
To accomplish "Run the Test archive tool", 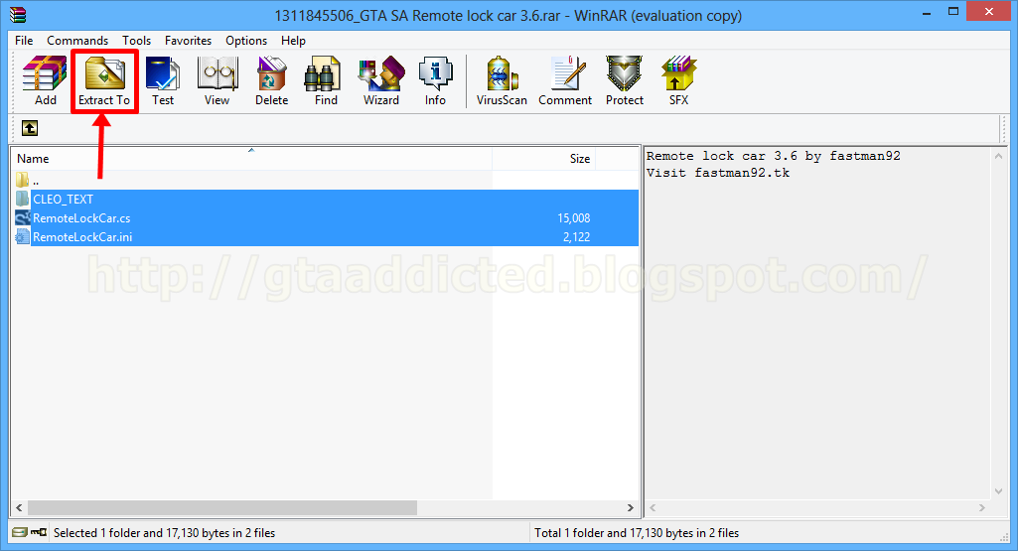I will pos(163,80).
